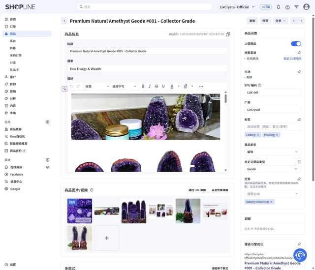Open 分析 Analytics in the sidebar
Screen dimensions: 315x270
point(13,98)
